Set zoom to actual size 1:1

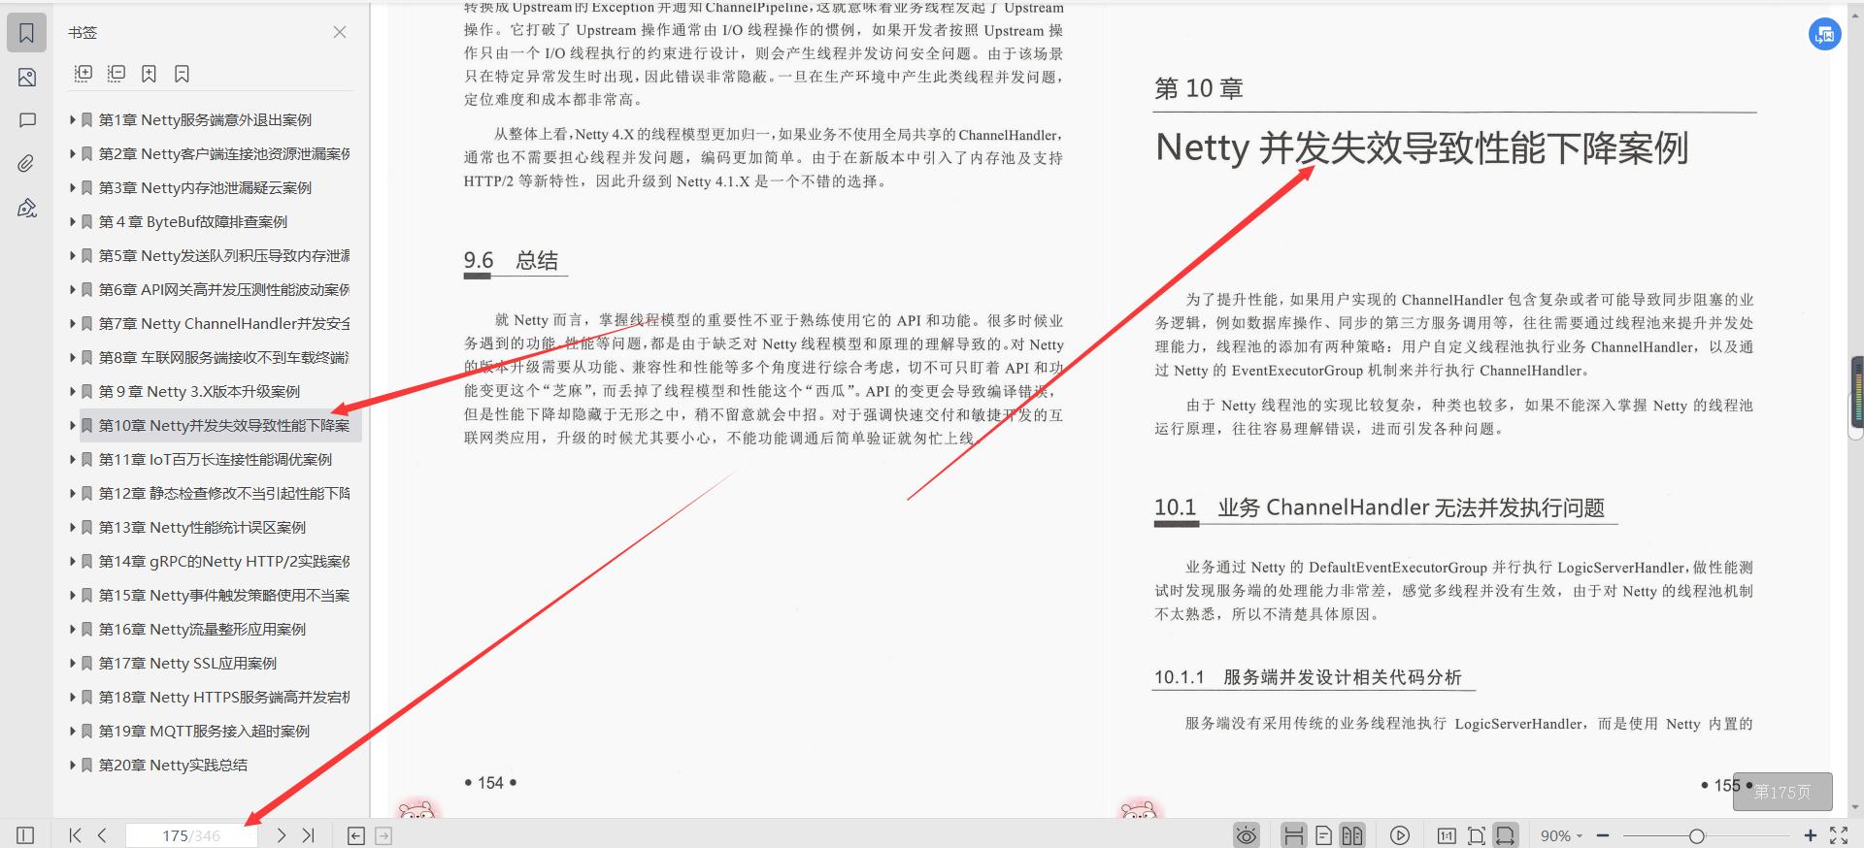click(1446, 835)
